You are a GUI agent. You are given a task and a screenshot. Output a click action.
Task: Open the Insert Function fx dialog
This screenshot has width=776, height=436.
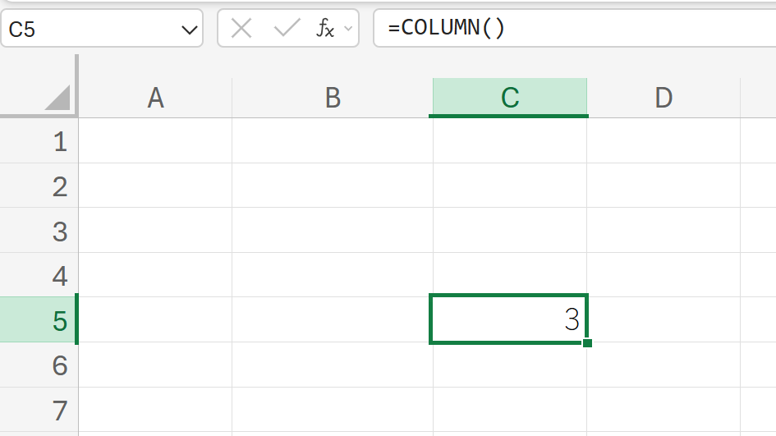[325, 29]
